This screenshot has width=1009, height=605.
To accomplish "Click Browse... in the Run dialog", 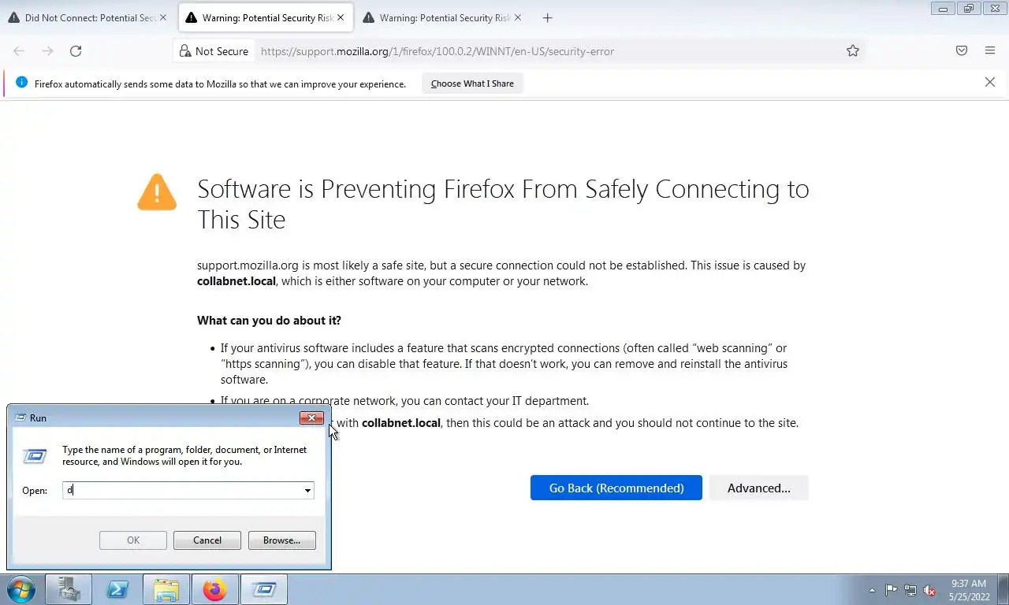I will tap(282, 540).
